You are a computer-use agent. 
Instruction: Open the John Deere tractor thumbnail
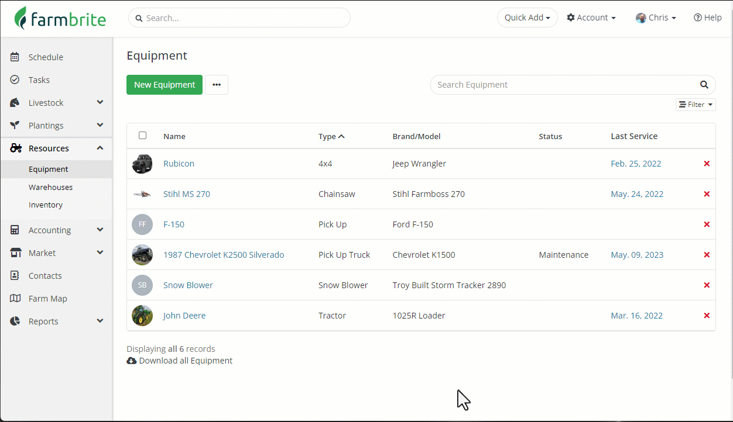tap(142, 316)
